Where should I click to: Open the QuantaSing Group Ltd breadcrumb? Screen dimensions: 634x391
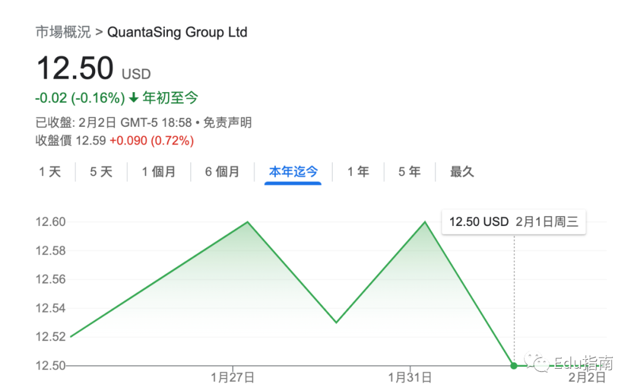point(177,32)
